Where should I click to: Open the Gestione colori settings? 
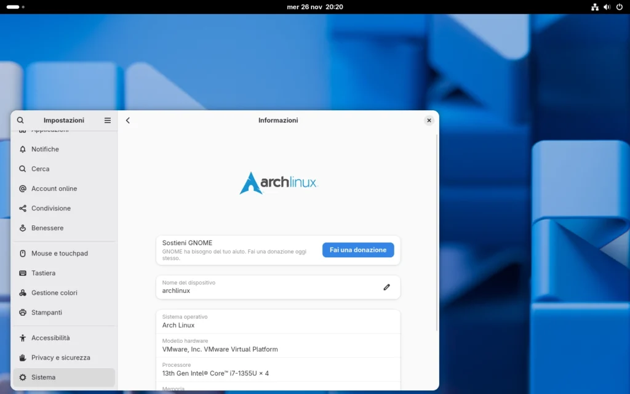[54, 293]
